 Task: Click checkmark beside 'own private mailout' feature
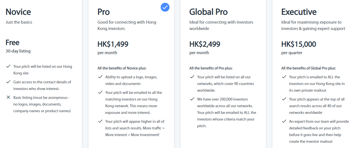point(284,77)
